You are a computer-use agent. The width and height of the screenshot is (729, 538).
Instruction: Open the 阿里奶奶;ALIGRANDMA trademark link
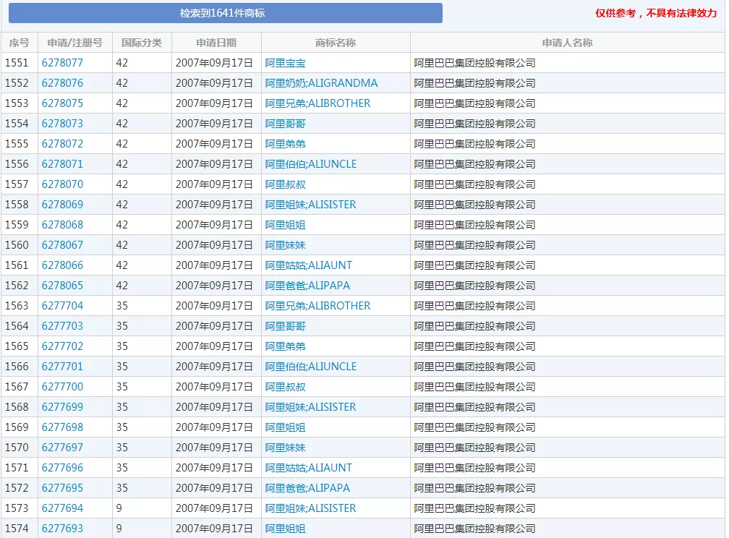321,83
